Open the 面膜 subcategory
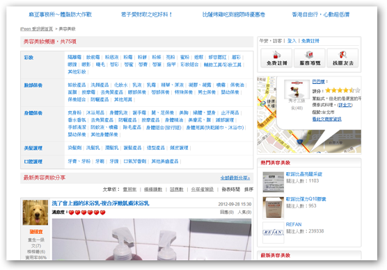Image resolution: width=387 pixels, height=270 pixels. point(72,92)
